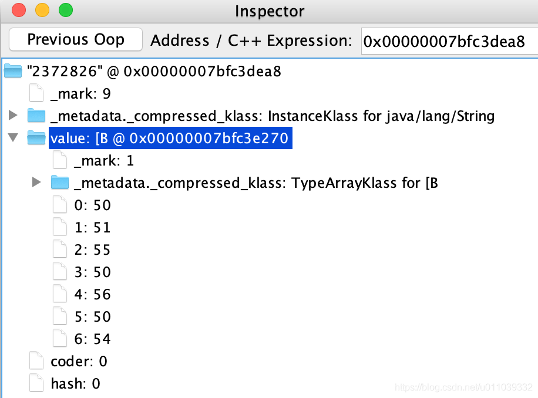
Task: Click file icon beside element 0: 50
Action: [60, 204]
